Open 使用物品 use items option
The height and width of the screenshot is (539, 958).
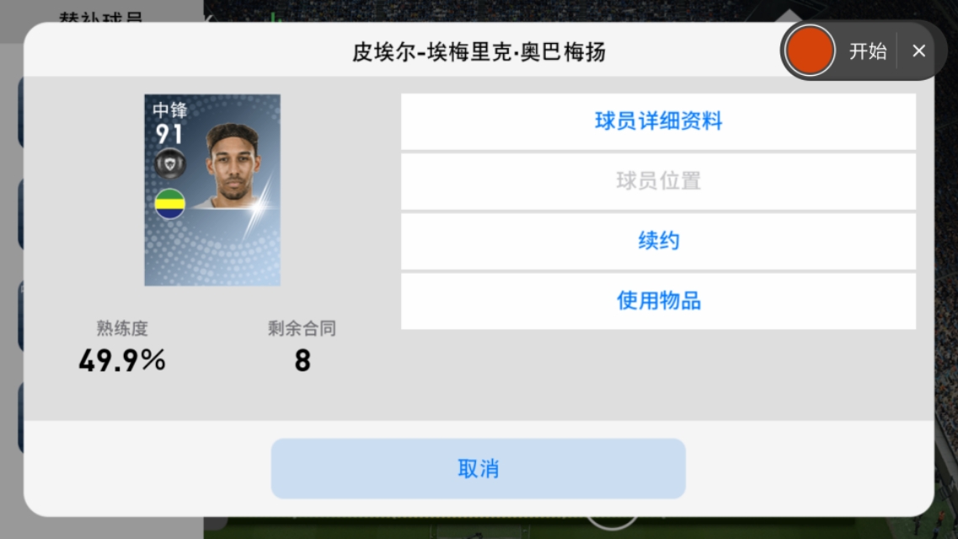coord(658,301)
